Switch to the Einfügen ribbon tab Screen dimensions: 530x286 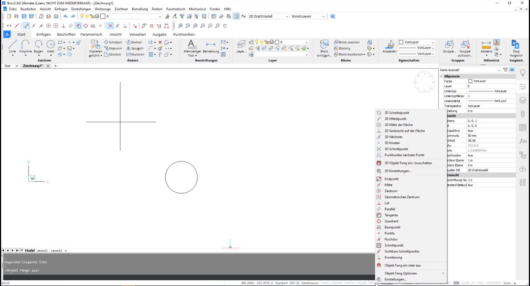click(x=43, y=35)
